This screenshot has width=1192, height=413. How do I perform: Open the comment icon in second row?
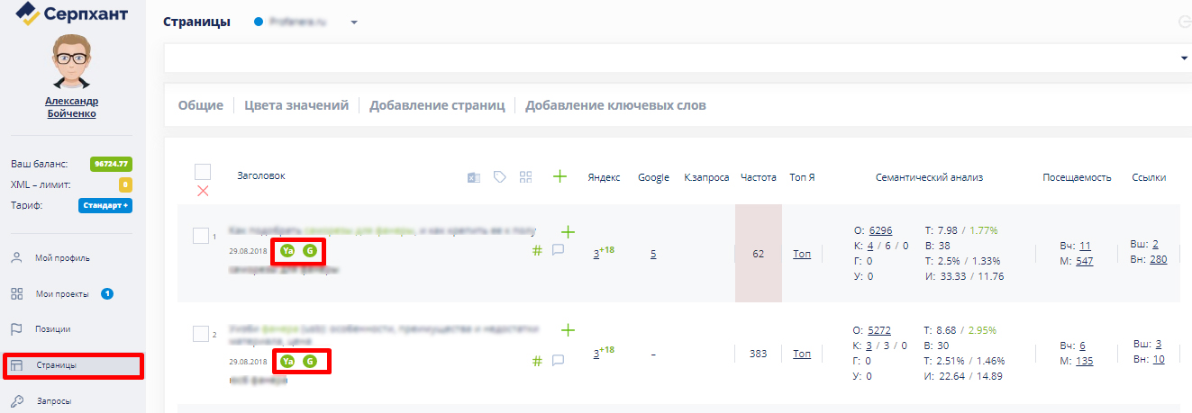tap(558, 361)
